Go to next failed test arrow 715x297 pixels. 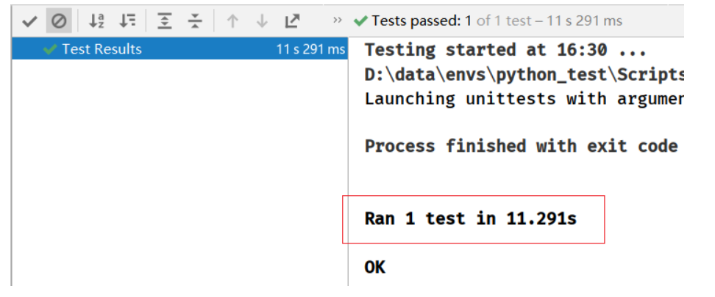[262, 21]
